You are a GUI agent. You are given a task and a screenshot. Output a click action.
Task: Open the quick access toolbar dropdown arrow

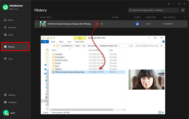(54, 38)
